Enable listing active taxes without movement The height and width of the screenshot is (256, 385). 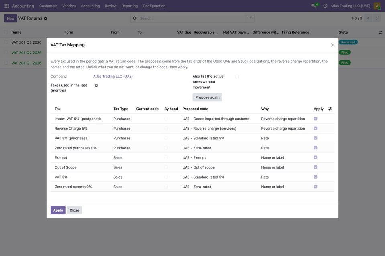(237, 77)
